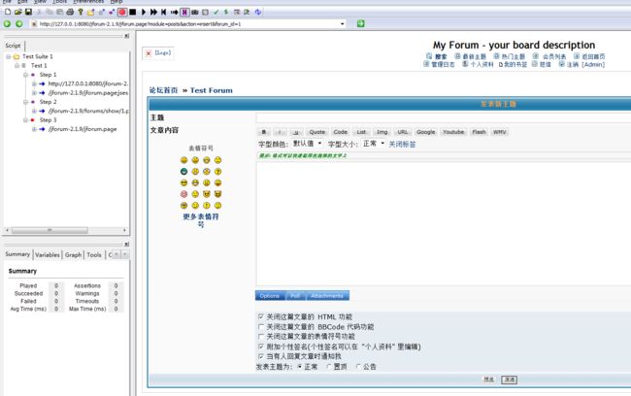
Task: Click the [Admin] logout link in header
Action: click(x=584, y=64)
